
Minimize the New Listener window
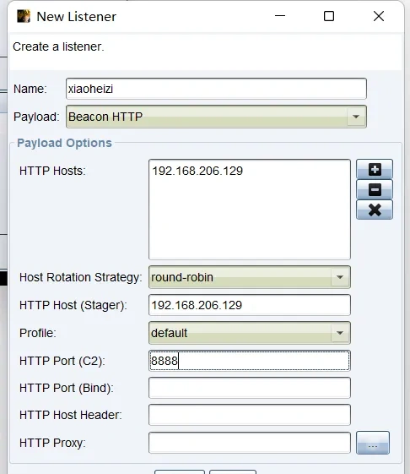coord(280,16)
